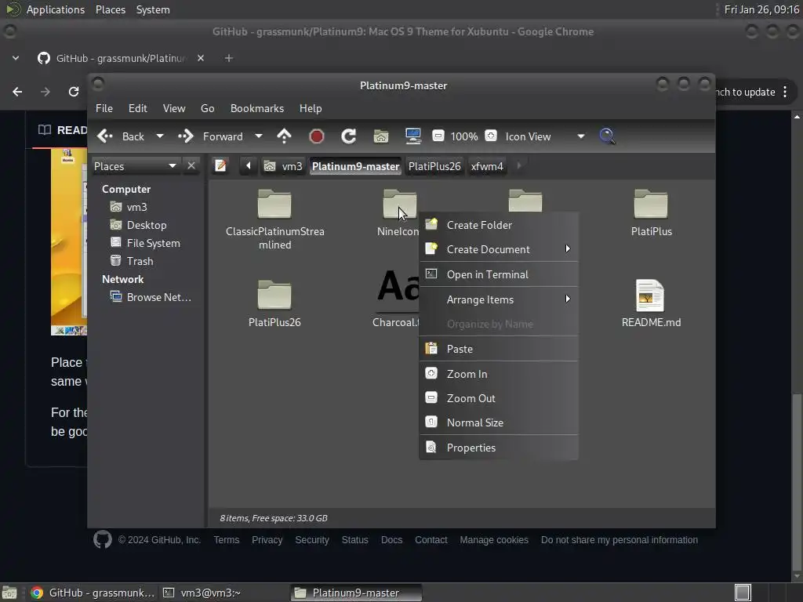Select the PlatiPlus26 folder icon

(x=274, y=295)
